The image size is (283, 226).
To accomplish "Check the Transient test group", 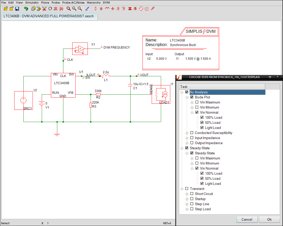I will 187,189.
